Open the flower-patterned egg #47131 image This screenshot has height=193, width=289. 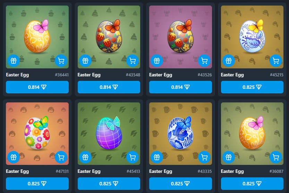click(37, 134)
